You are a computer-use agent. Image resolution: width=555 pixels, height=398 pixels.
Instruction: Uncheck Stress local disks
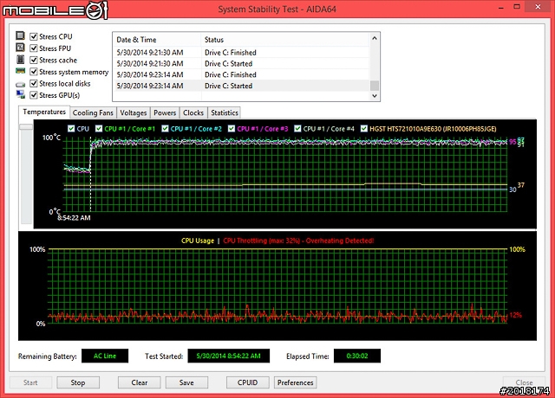click(34, 83)
